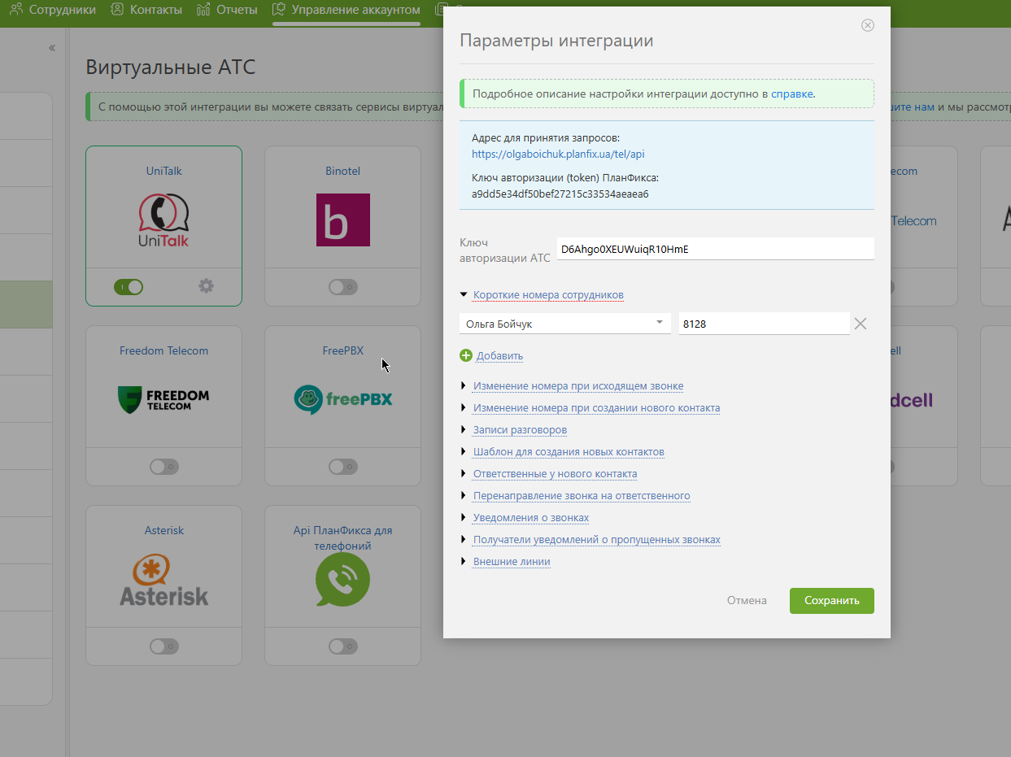Open the справке help link

[x=791, y=94]
